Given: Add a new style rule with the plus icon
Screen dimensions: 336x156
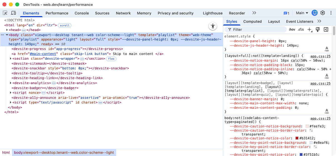Looking at the screenshot, I should pyautogui.click(x=310, y=29).
